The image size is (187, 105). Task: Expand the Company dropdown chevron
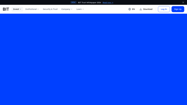71,9
